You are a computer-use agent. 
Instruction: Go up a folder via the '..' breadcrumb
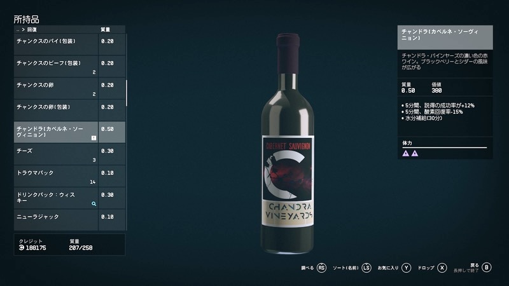click(18, 29)
